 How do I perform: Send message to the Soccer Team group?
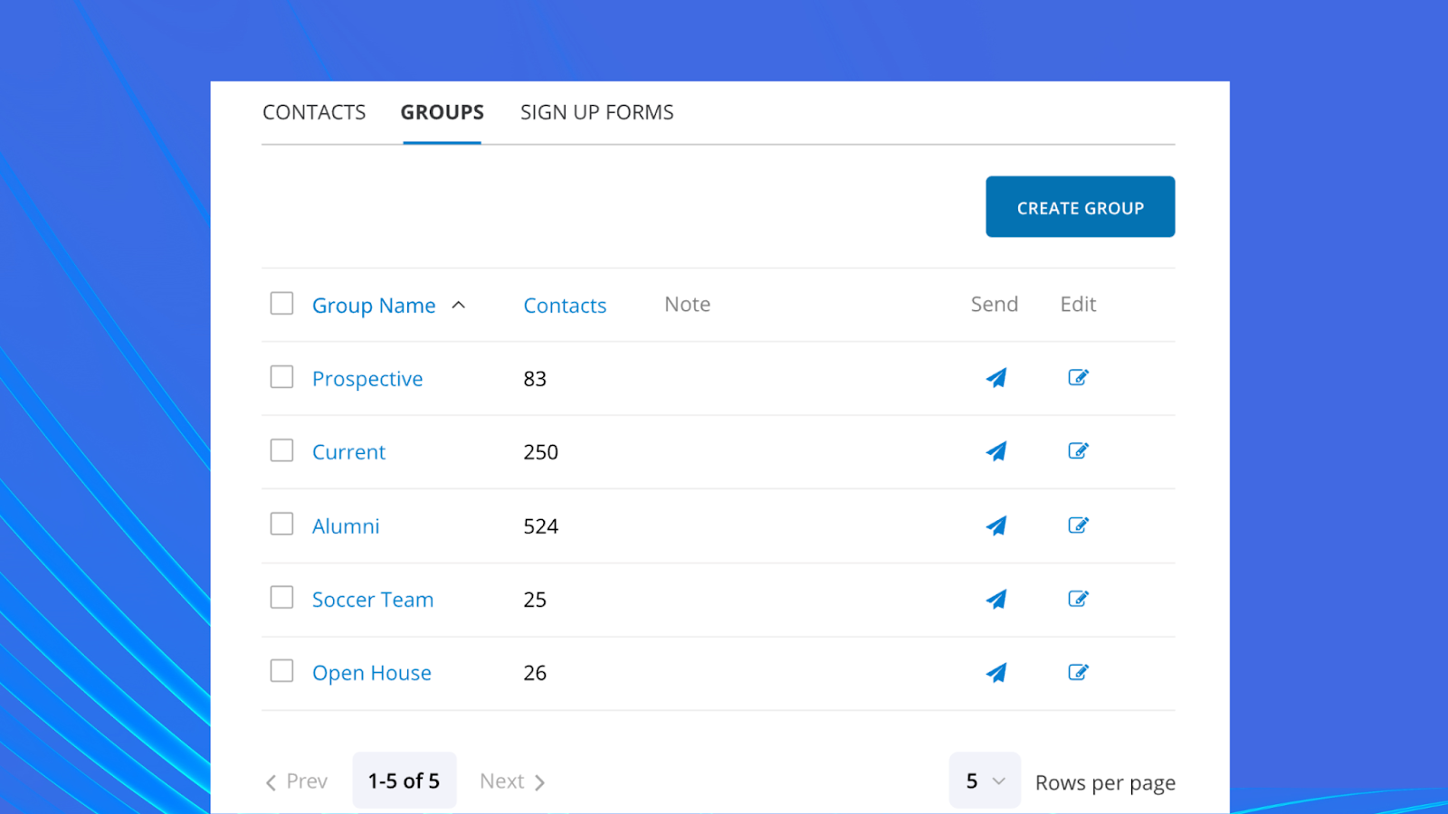click(x=995, y=599)
